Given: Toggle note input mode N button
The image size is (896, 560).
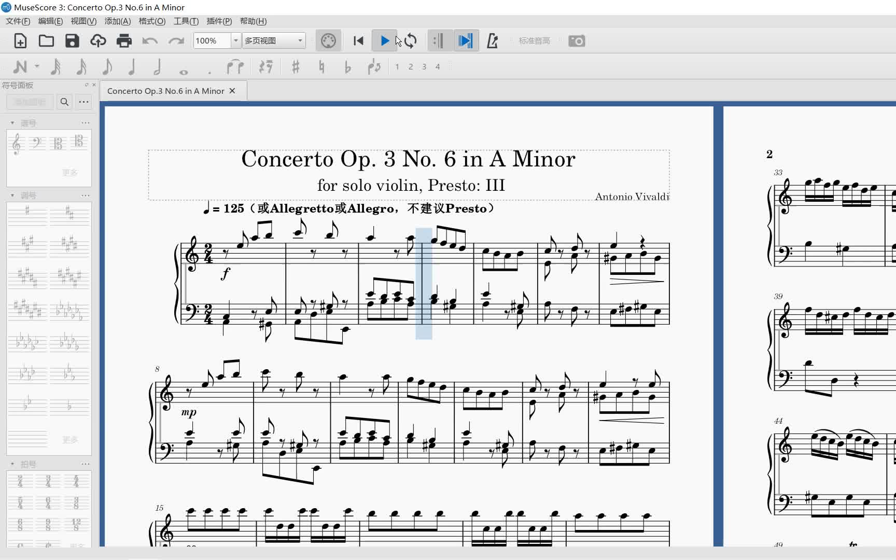Looking at the screenshot, I should point(20,66).
